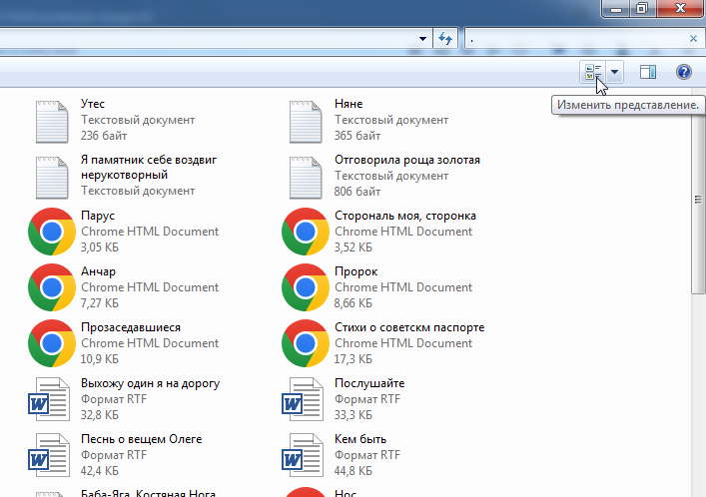
Task: Open Help via the question mark icon
Action: tap(683, 72)
